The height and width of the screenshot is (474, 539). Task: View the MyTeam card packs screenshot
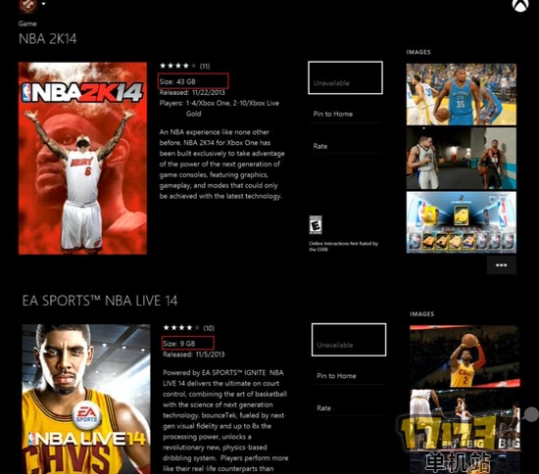point(462,222)
